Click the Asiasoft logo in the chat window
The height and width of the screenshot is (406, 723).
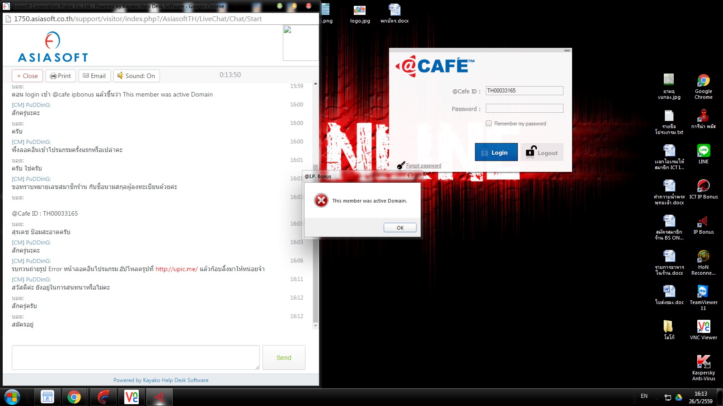(53, 47)
